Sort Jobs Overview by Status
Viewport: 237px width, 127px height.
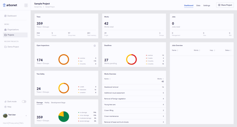coord(227,50)
